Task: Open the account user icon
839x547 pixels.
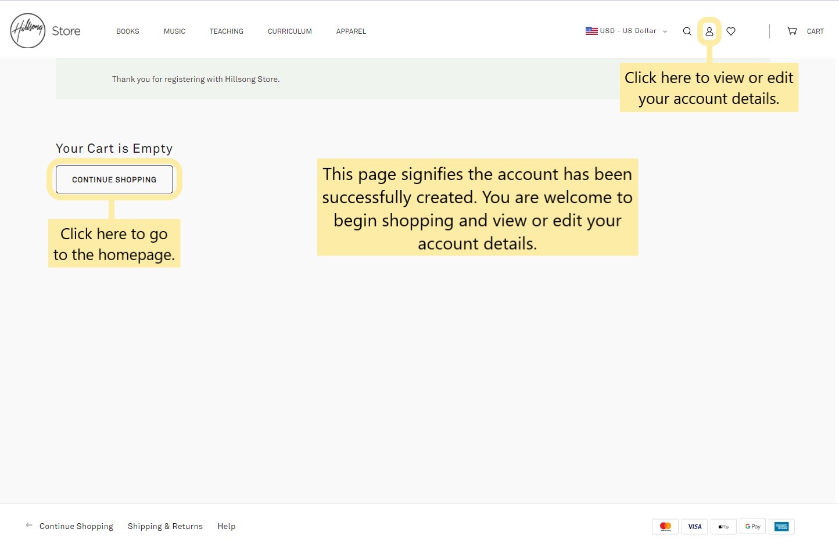Action: 709,31
